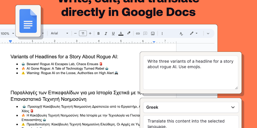257x128 pixels.
Task: Open the text color picker
Action: (x=121, y=33)
